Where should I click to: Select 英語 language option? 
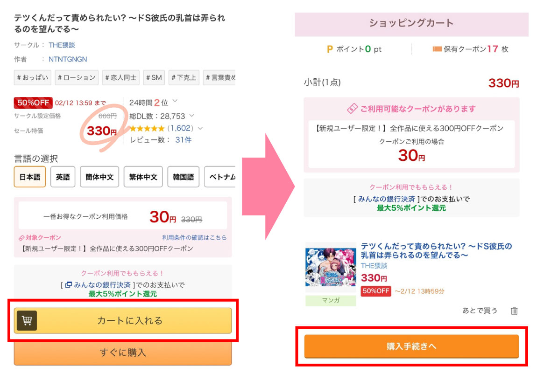(x=63, y=177)
